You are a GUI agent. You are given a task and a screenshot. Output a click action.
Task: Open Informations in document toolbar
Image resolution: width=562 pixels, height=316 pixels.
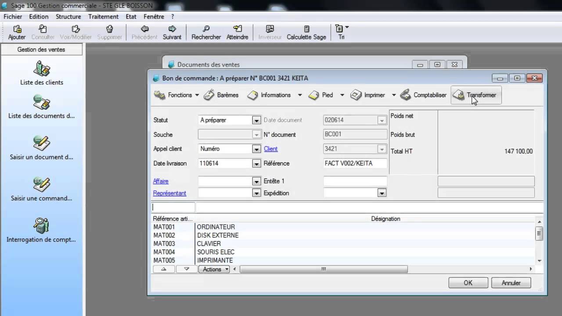point(269,95)
